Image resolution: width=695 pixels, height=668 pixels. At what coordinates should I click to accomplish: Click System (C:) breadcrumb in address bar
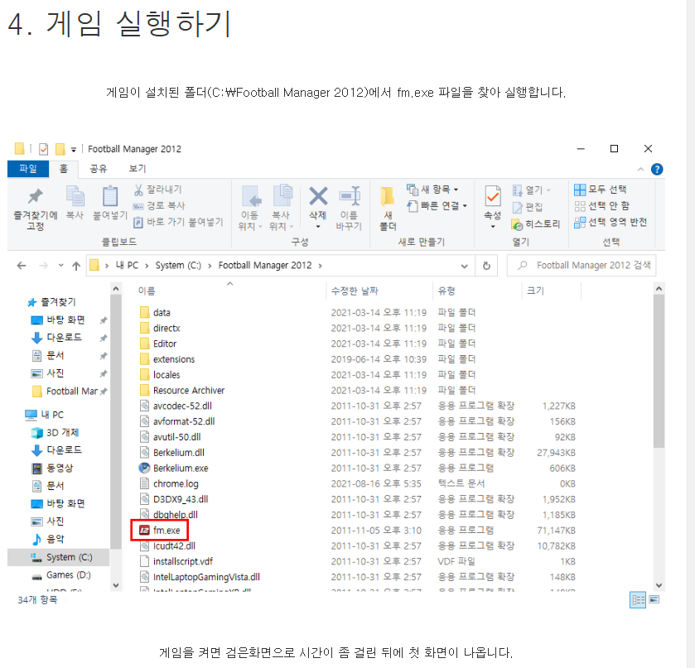click(178, 266)
